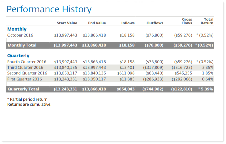
Task: Select the Quarterly section heading
Action: click(x=18, y=56)
